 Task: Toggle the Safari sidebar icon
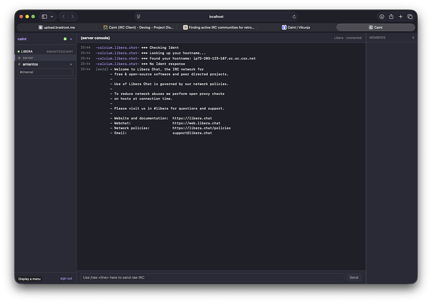click(x=44, y=17)
